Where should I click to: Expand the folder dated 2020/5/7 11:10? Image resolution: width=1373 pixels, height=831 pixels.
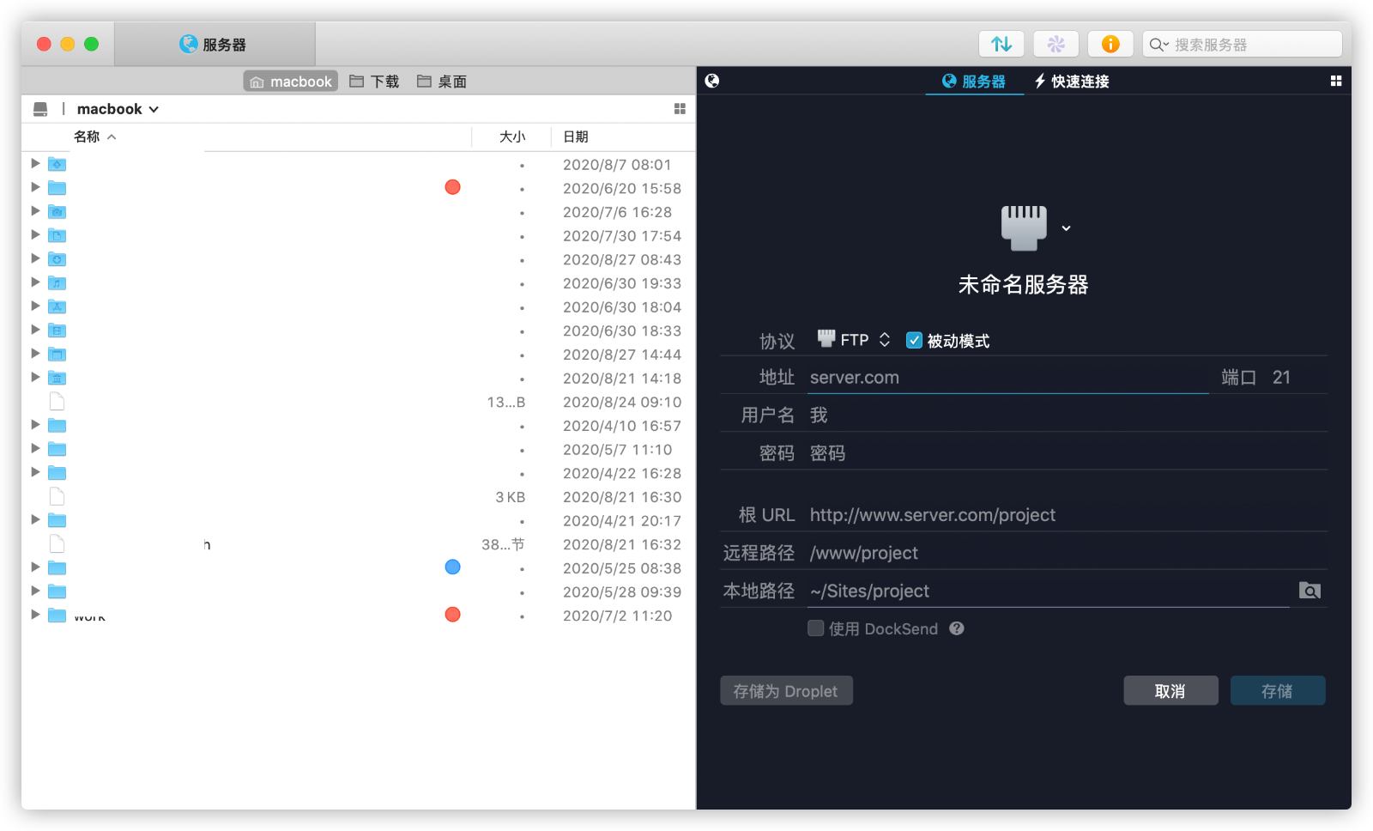pyautogui.click(x=35, y=448)
